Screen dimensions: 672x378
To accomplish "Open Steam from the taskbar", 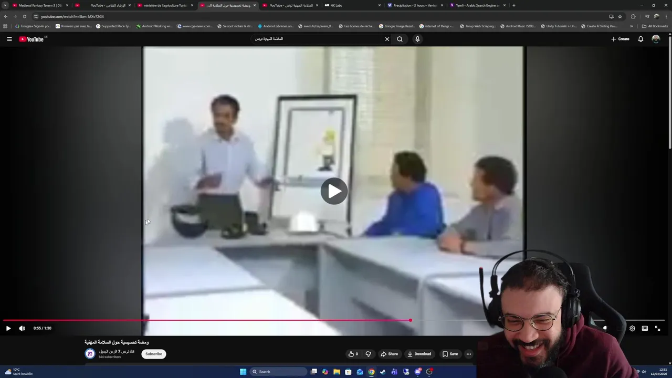I will point(383,372).
